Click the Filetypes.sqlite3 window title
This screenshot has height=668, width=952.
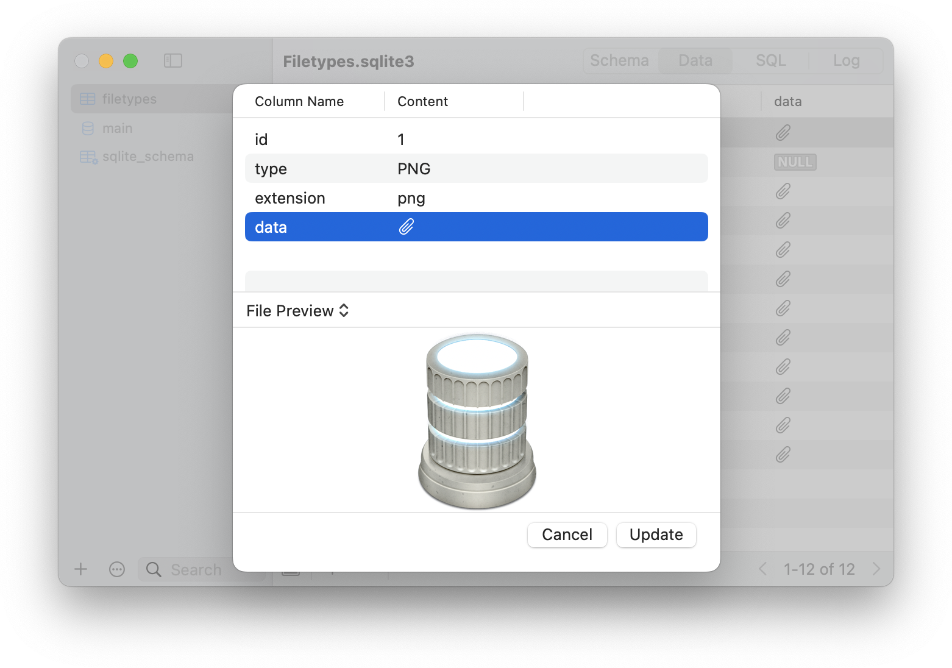click(349, 61)
